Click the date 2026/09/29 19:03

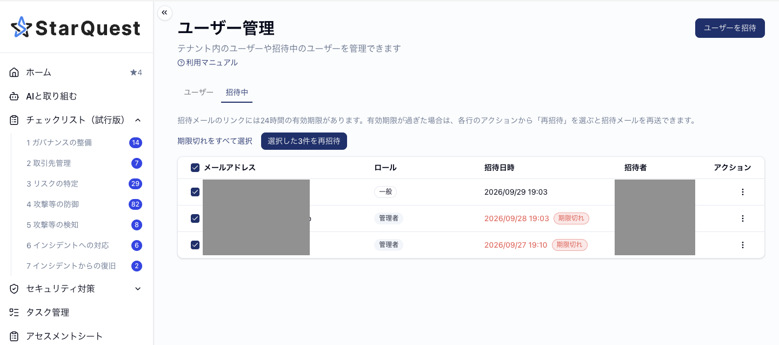tap(516, 192)
